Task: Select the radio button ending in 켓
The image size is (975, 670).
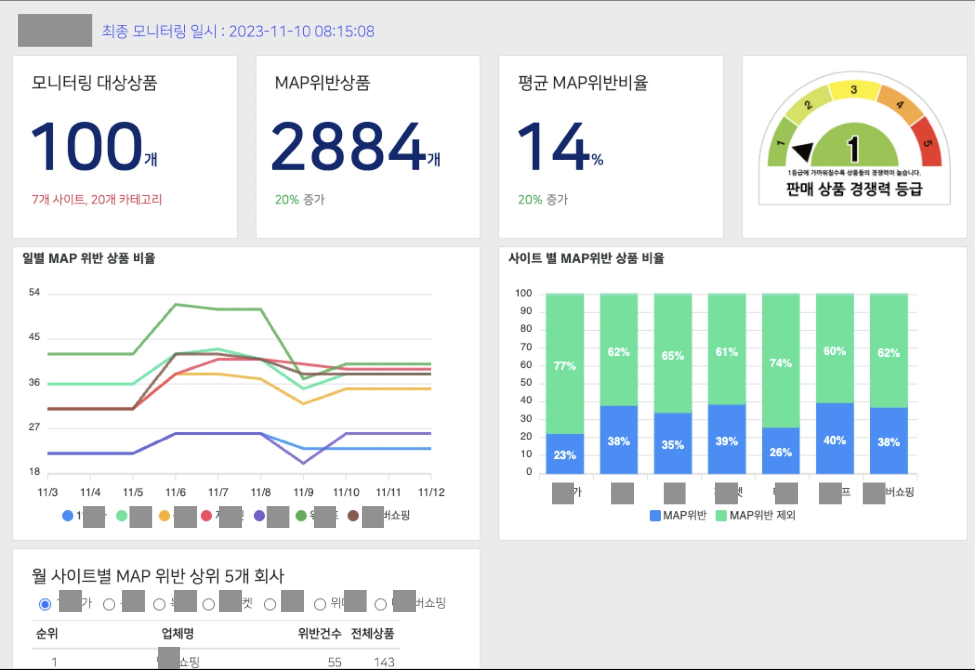Action: pyautogui.click(x=209, y=604)
